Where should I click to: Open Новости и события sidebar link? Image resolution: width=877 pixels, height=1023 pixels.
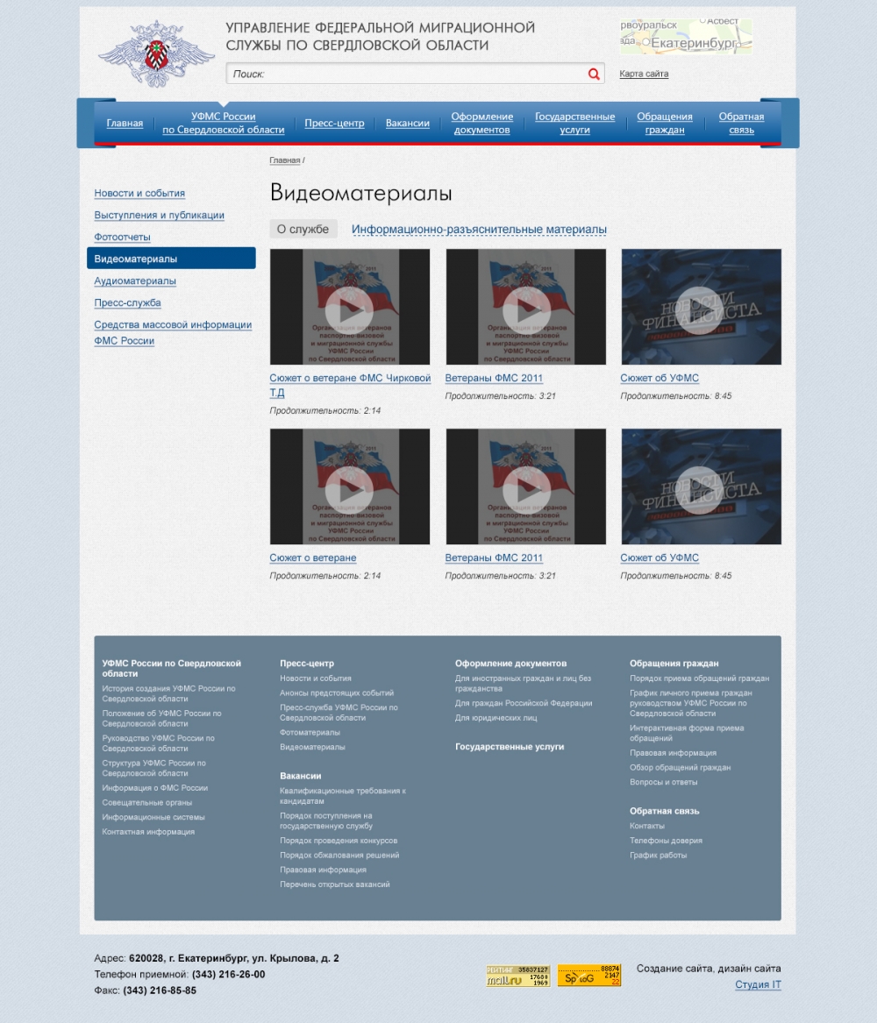point(139,193)
